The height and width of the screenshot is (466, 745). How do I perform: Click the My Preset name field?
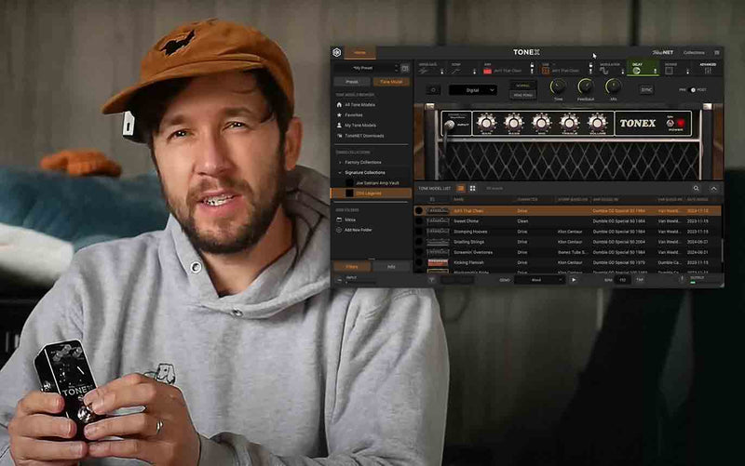pyautogui.click(x=365, y=68)
